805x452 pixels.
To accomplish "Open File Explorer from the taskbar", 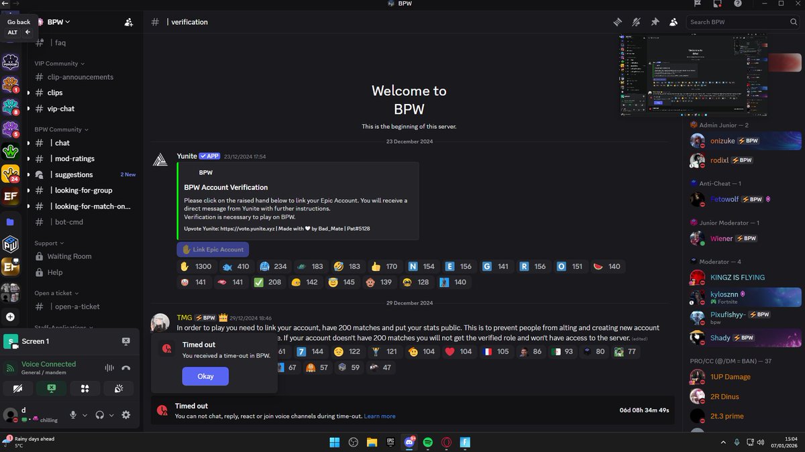I will (x=371, y=443).
